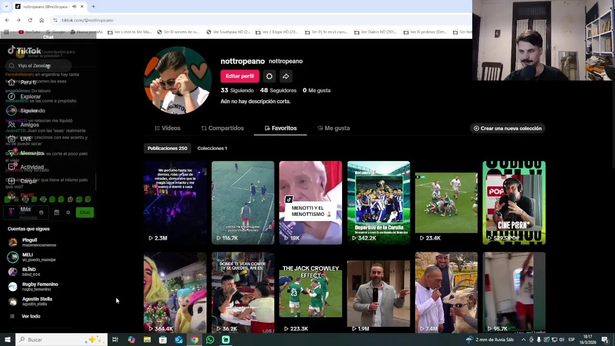Screen dimensions: 615x346
Task: Select the Publicaciones 250 filter
Action: (167, 148)
